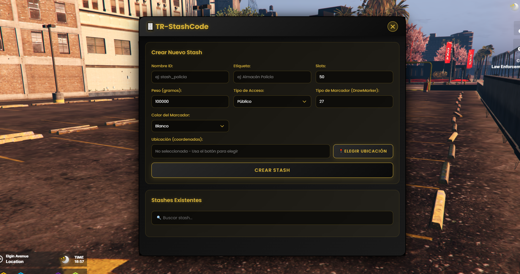Focus the Etiqueta input field
520x274 pixels.
tap(272, 77)
